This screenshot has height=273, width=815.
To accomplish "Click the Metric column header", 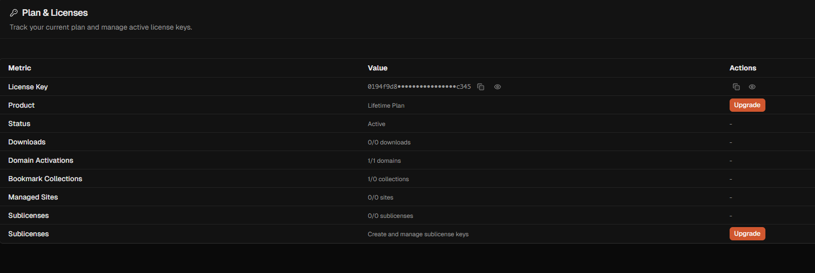I will (x=19, y=68).
